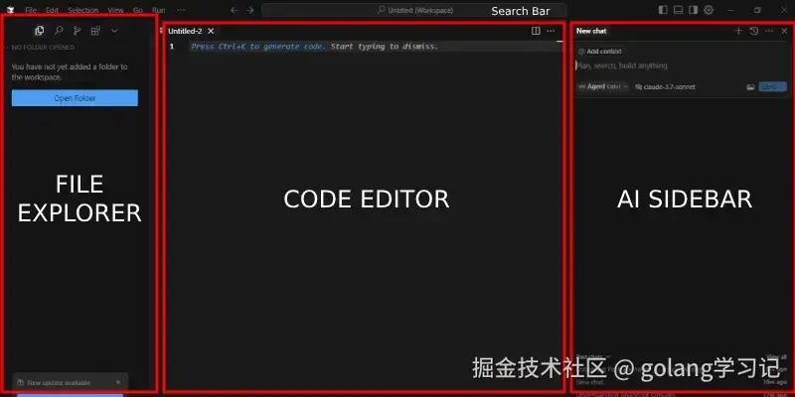The height and width of the screenshot is (397, 795).
Task: Dismiss the New update available notification
Action: tap(118, 382)
